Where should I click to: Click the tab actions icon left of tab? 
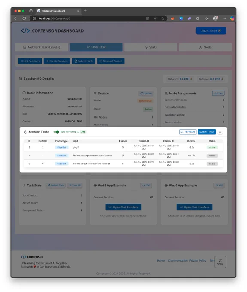point(31,11)
